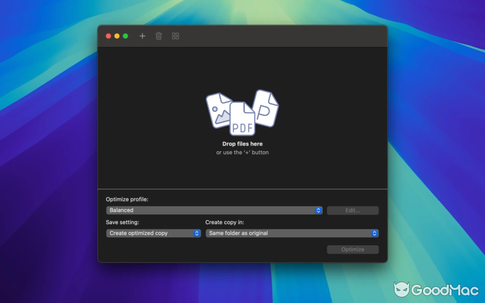
Task: Click the Edit... button
Action: [x=352, y=210]
